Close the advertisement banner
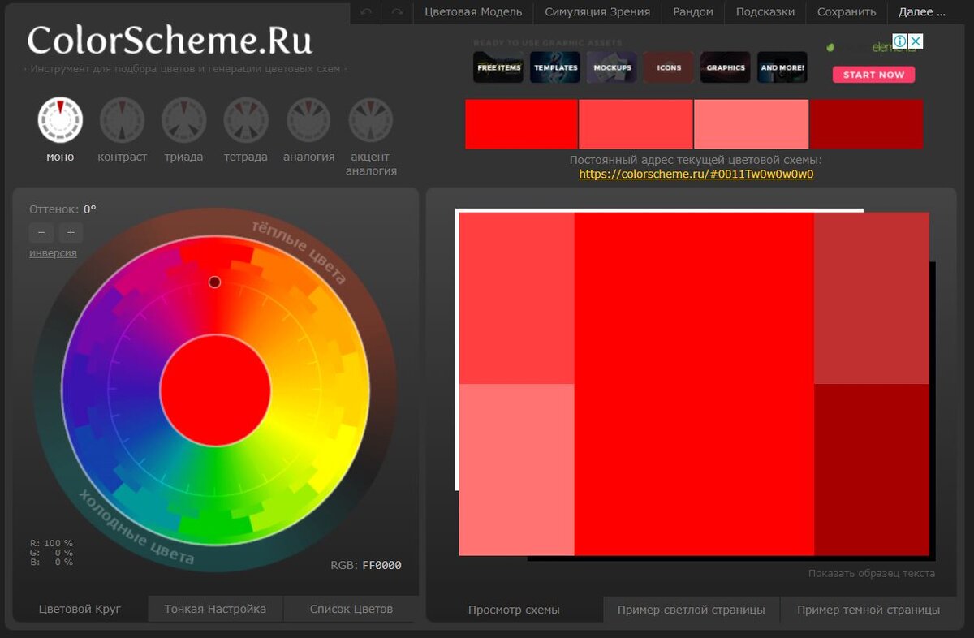 click(x=915, y=41)
